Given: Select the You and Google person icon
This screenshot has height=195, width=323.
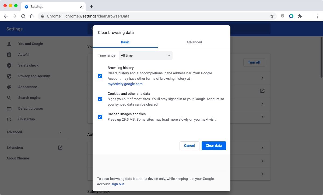Looking at the screenshot, I should coord(9,44).
